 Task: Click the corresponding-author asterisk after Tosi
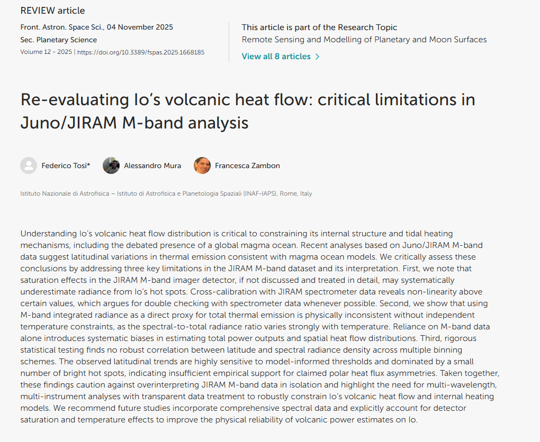(88, 165)
